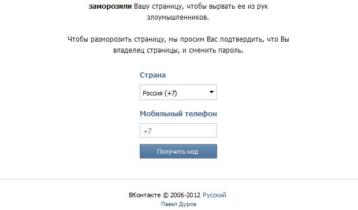This screenshot has height=210, width=358.
Task: Open the Русский language link
Action: tap(214, 195)
